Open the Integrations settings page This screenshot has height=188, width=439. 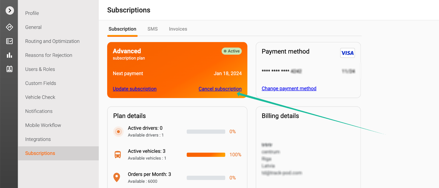pos(38,139)
